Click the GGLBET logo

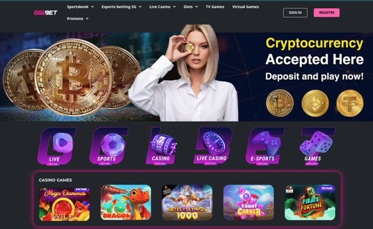pos(46,12)
